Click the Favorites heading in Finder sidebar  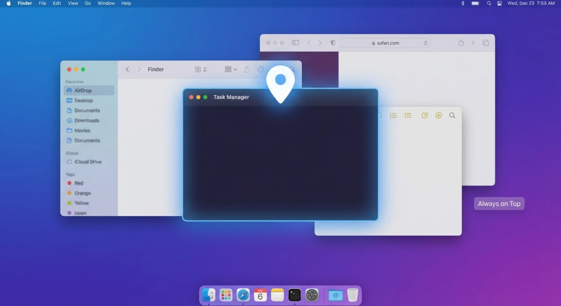click(x=74, y=82)
